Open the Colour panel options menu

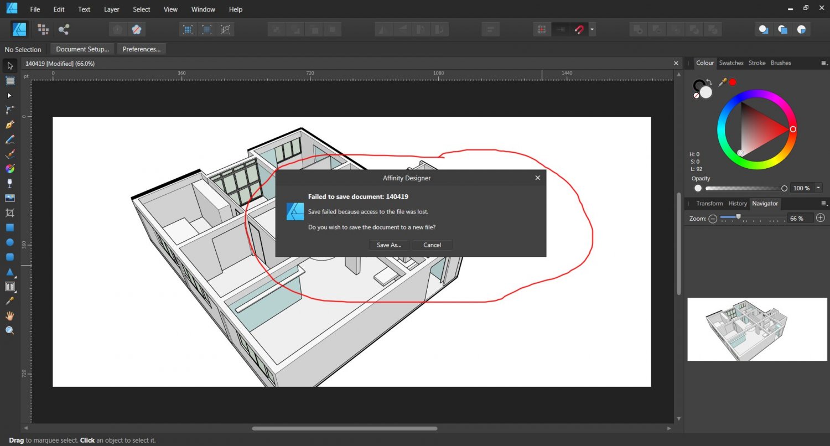click(824, 63)
